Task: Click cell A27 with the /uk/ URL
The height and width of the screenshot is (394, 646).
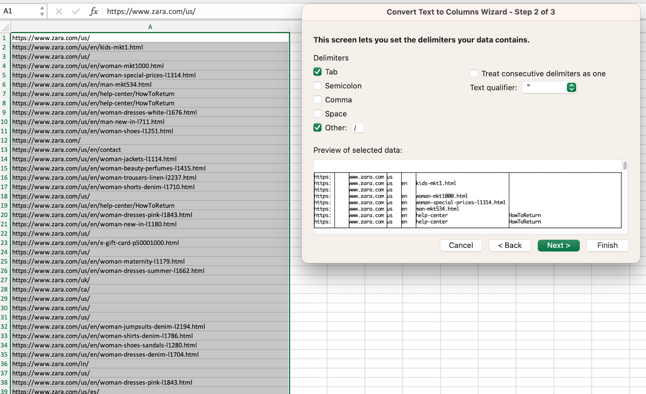Action: 150,280
